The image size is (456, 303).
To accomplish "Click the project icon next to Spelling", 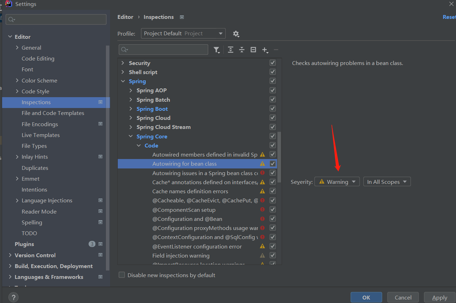I will pos(101,222).
